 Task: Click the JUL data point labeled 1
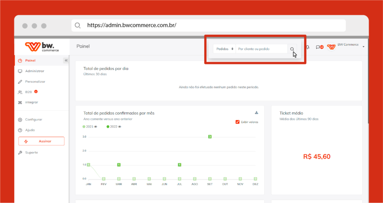tap(180, 165)
